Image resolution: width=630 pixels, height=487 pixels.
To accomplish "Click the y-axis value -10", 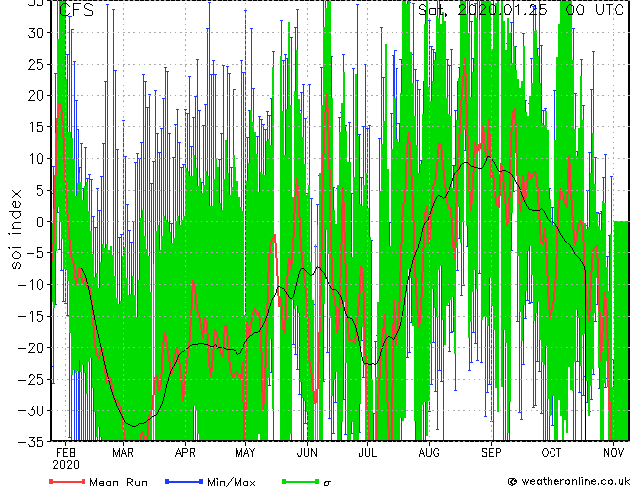I will pos(31,285).
